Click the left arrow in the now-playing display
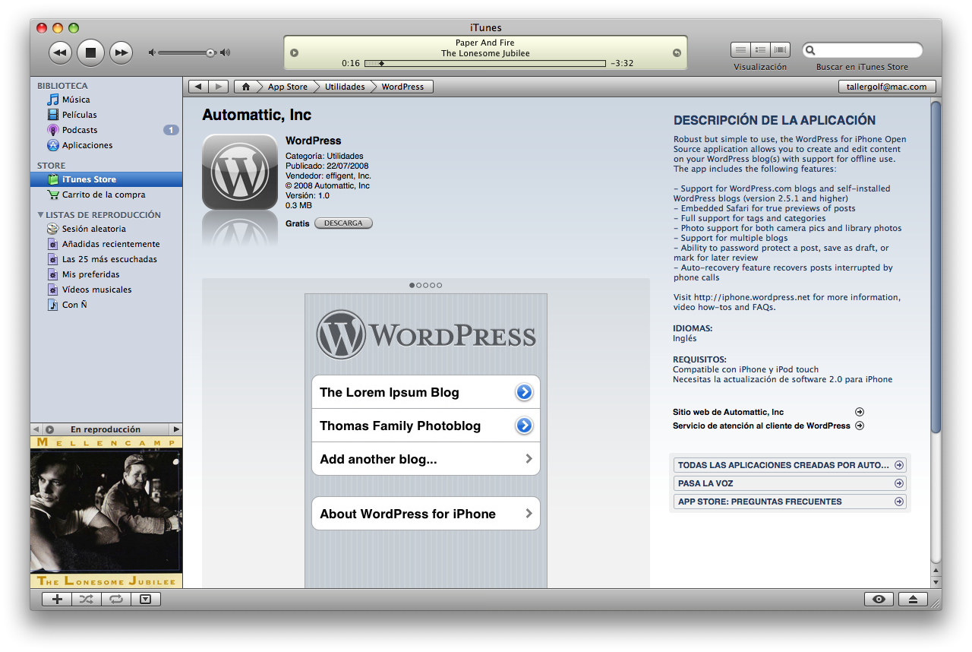 (x=295, y=52)
